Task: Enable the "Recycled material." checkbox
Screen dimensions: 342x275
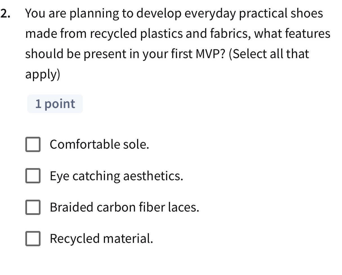Action: pos(33,239)
